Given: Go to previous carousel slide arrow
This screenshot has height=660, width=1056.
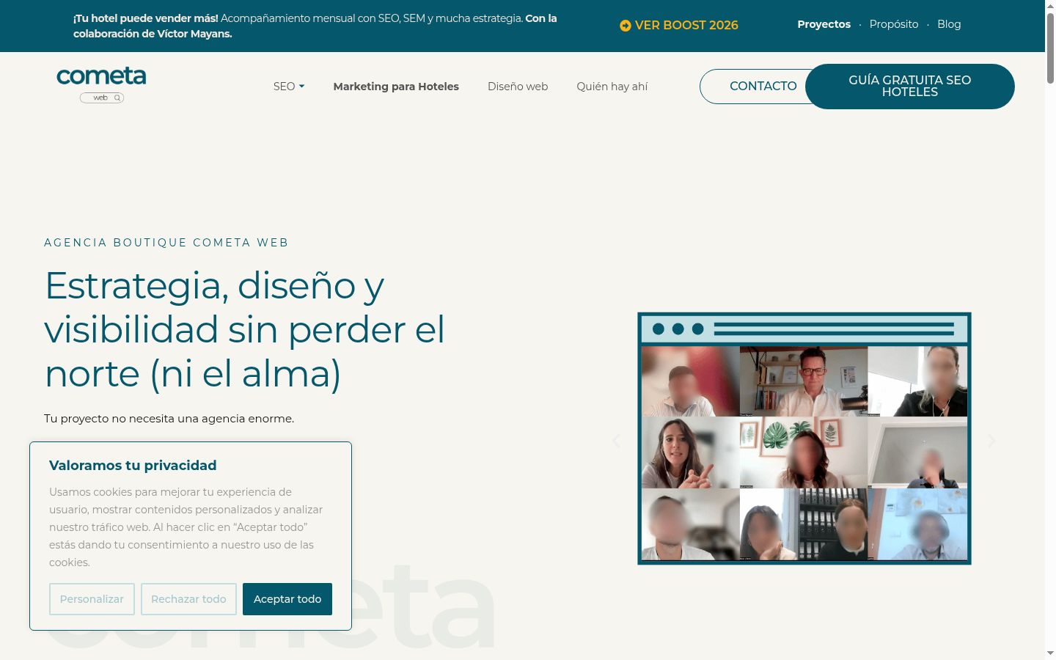Looking at the screenshot, I should coord(616,441).
